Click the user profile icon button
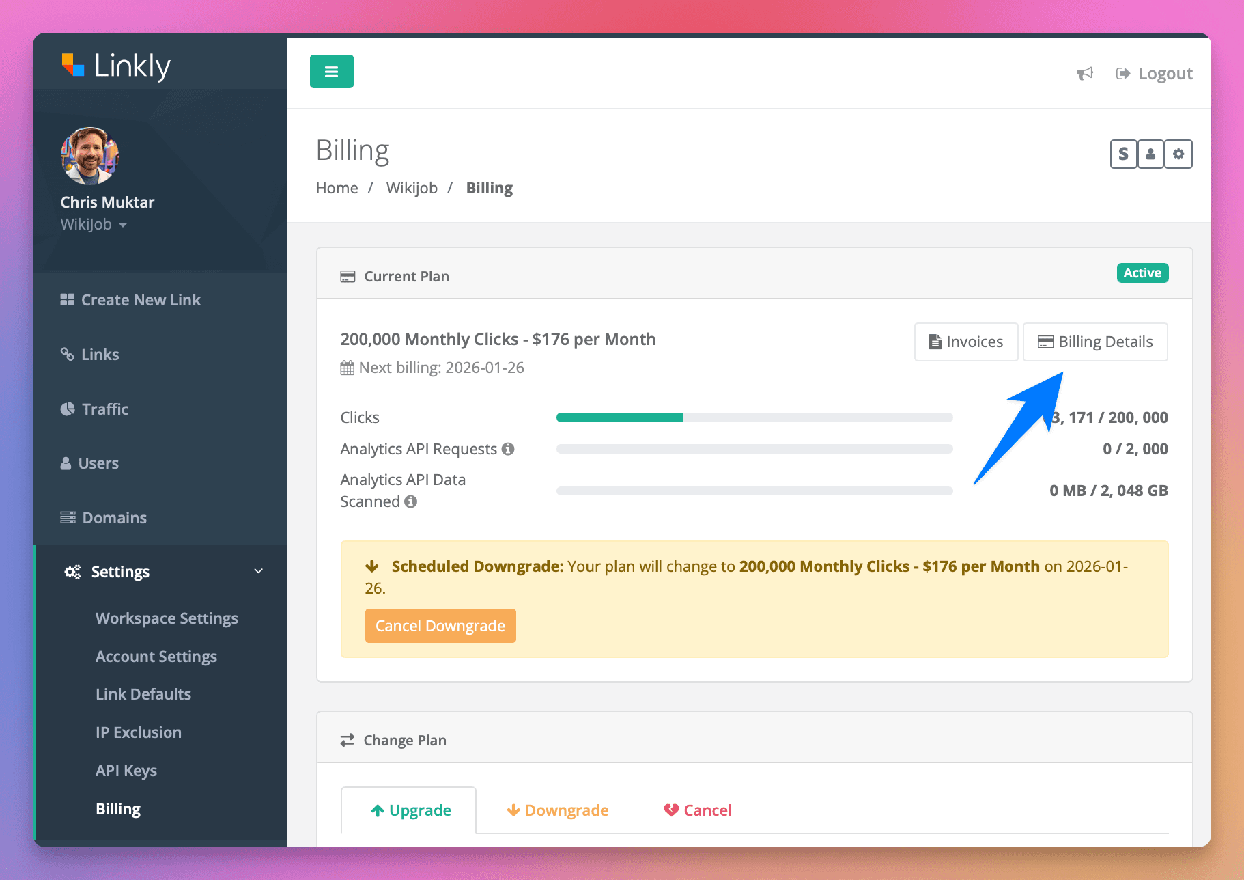Viewport: 1244px width, 880px height. coord(1150,154)
